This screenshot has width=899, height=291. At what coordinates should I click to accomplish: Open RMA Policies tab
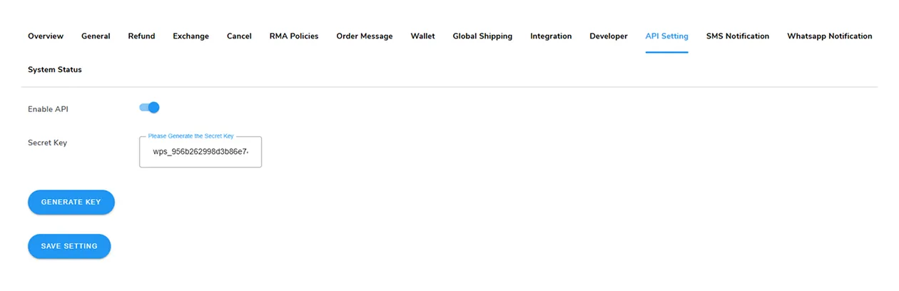tap(294, 36)
